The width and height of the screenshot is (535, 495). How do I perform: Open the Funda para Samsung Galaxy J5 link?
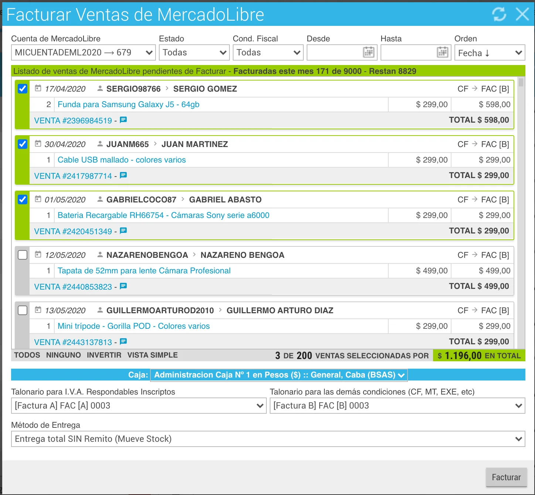128,105
